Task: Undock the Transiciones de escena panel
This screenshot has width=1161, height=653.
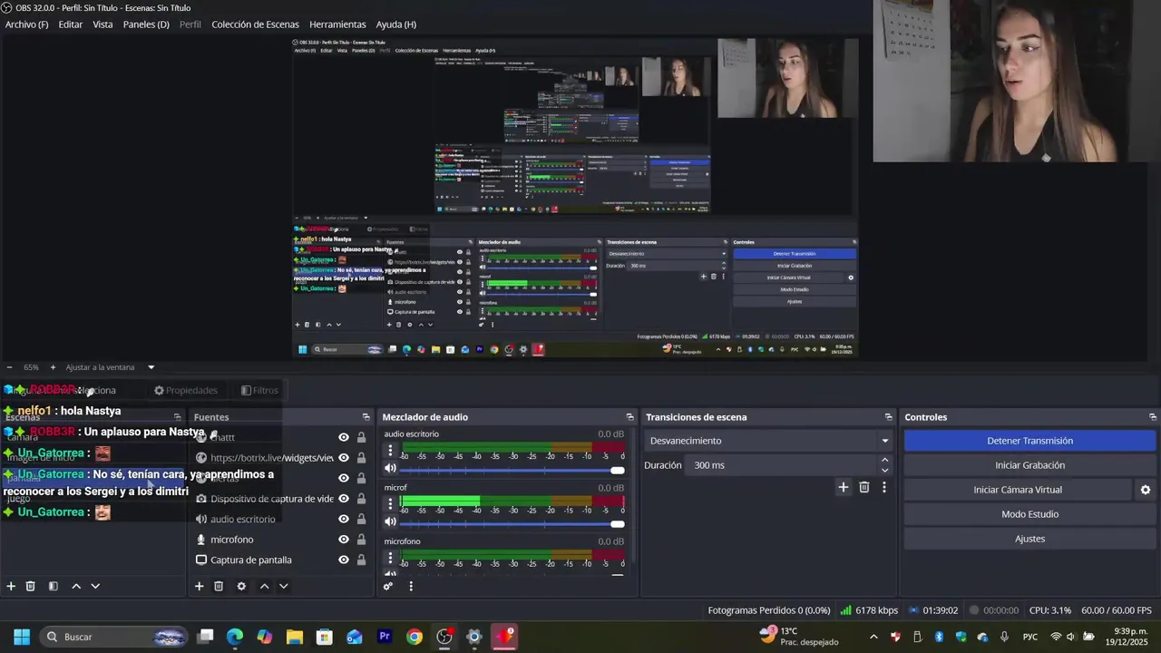Action: pos(889,417)
